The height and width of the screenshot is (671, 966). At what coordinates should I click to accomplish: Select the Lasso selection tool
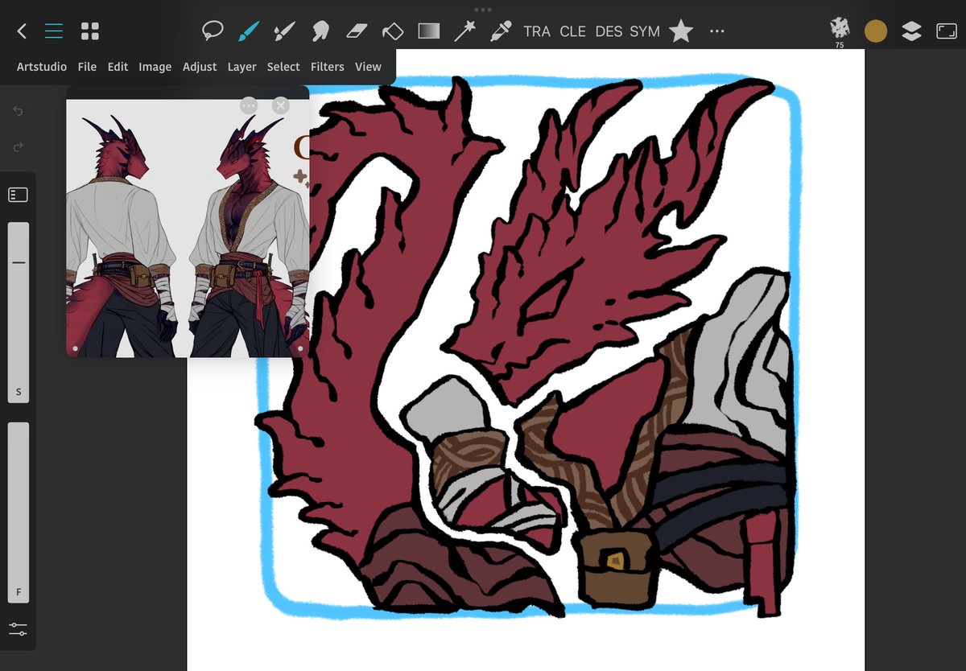coord(212,31)
